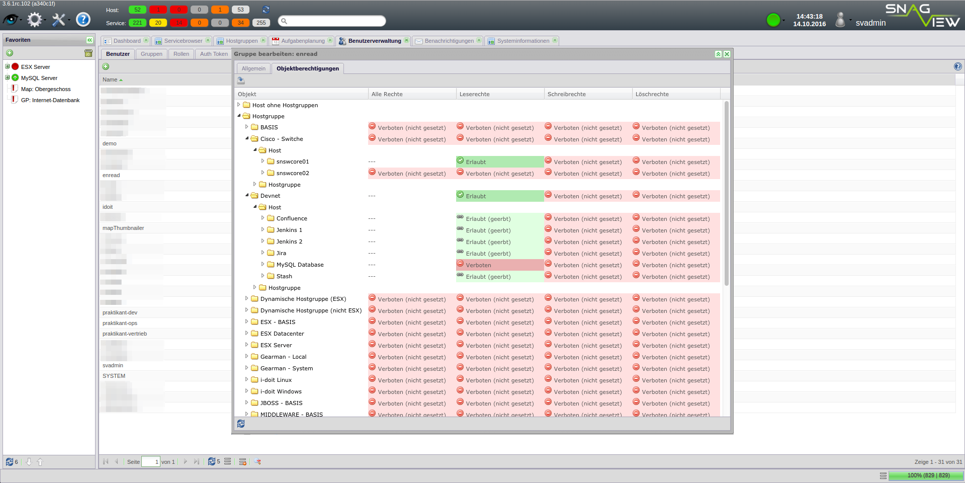Image resolution: width=965 pixels, height=483 pixels.
Task: Click the search reset icon in paging bar
Action: (257, 461)
